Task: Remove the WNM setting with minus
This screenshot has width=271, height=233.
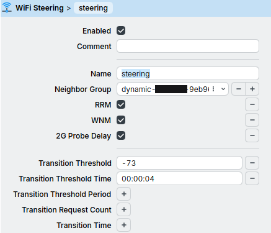Action: pyautogui.click(x=252, y=120)
